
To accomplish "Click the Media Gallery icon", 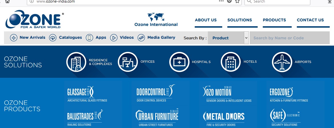I will click(141, 38).
